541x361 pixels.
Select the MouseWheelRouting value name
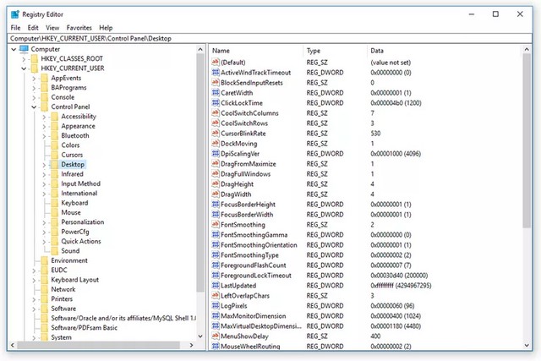point(250,346)
